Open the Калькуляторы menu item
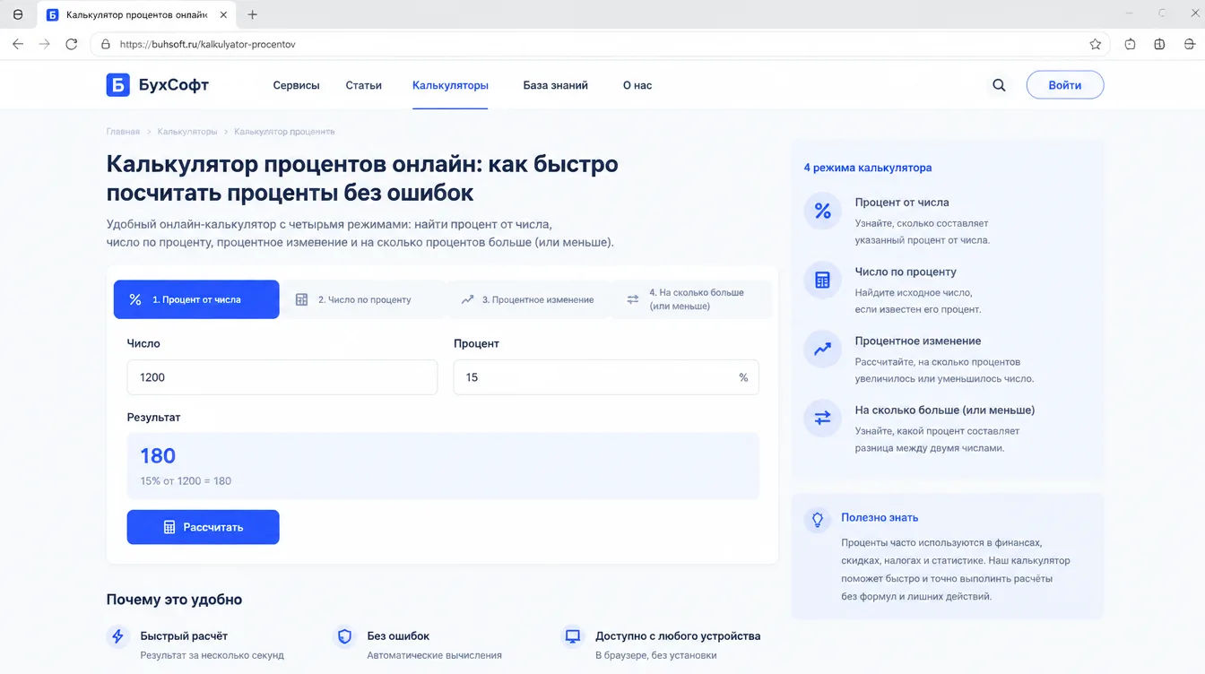Screen dimensions: 1205x674 450,85
